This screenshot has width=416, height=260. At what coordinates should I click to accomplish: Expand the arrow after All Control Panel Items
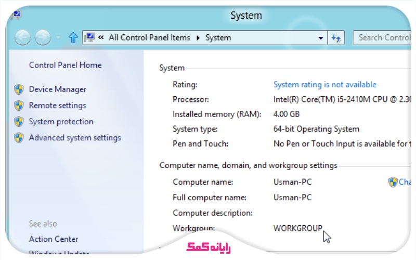point(198,38)
